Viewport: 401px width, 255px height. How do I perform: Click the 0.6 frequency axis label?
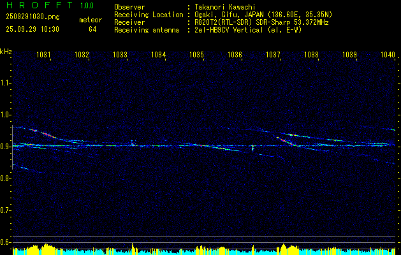pyautogui.click(x=5, y=242)
